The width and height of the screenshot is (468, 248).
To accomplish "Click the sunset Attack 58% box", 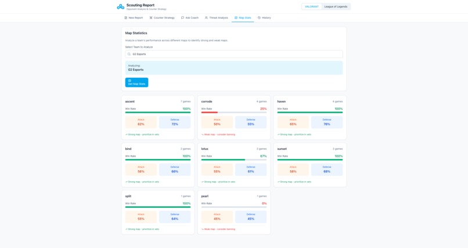I will [293, 170].
